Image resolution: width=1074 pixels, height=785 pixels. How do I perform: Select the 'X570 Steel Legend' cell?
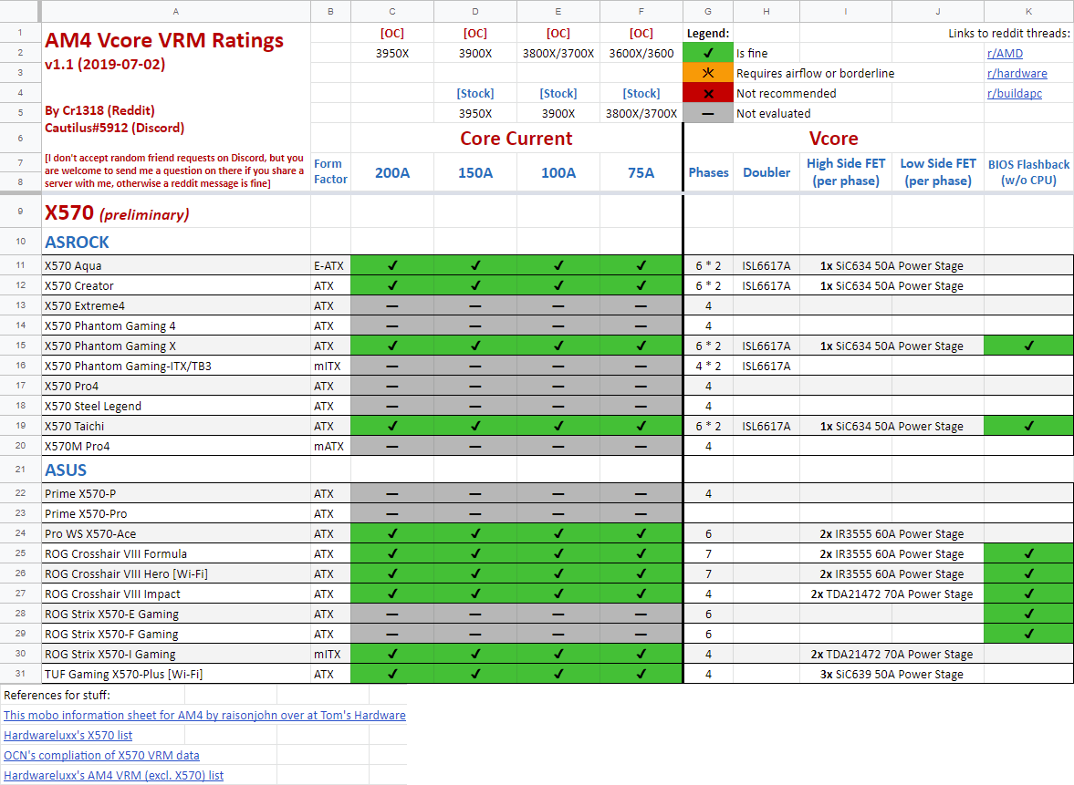coord(176,406)
